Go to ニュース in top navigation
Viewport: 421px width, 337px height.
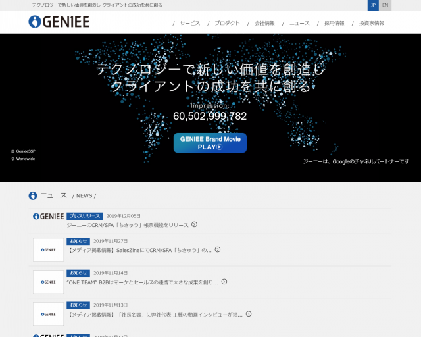pos(299,23)
